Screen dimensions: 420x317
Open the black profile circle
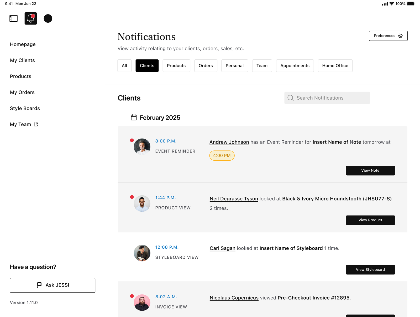pos(48,18)
